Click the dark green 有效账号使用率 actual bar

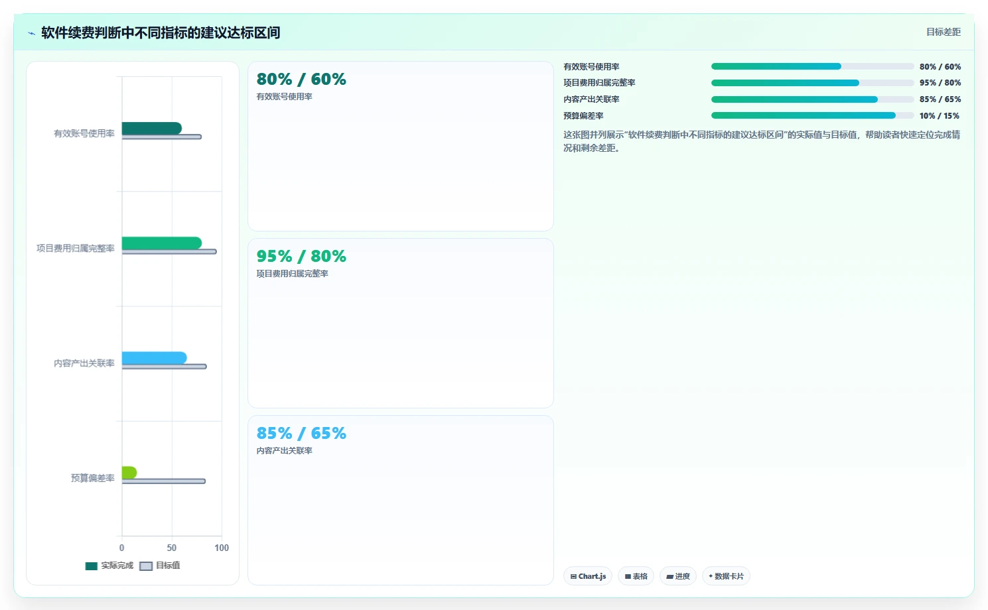coord(151,128)
